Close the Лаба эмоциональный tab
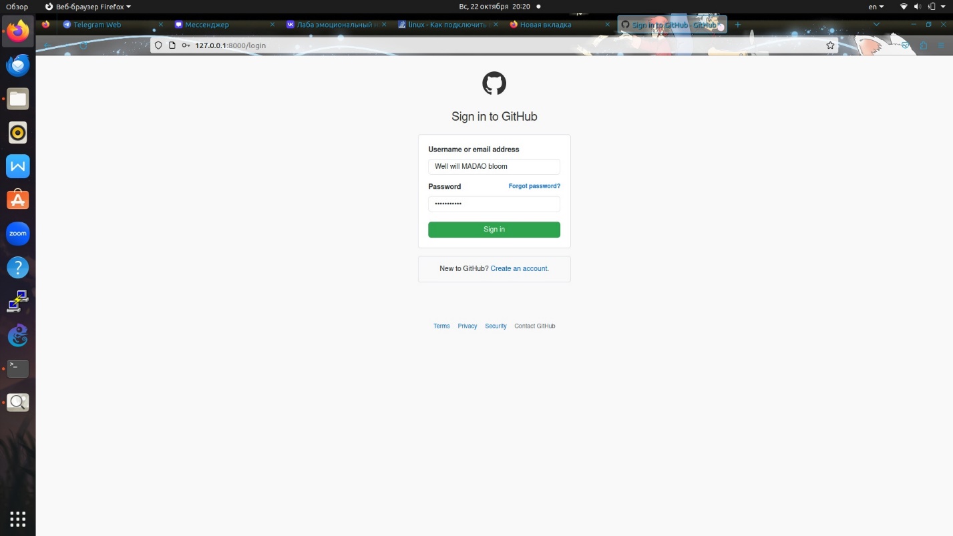 click(x=384, y=25)
